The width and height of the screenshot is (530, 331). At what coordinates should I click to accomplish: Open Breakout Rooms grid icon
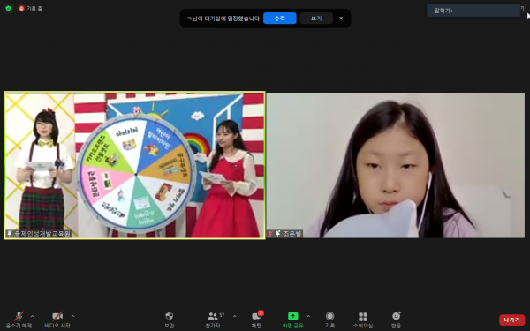[x=363, y=317]
